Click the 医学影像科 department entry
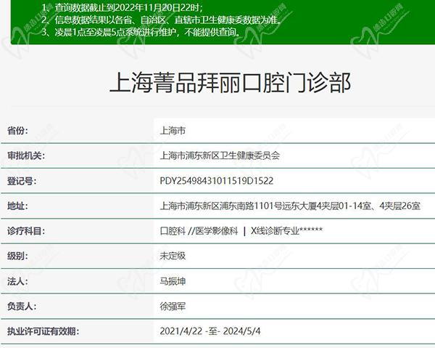Viewport: 435px width, 348px height. (216, 231)
